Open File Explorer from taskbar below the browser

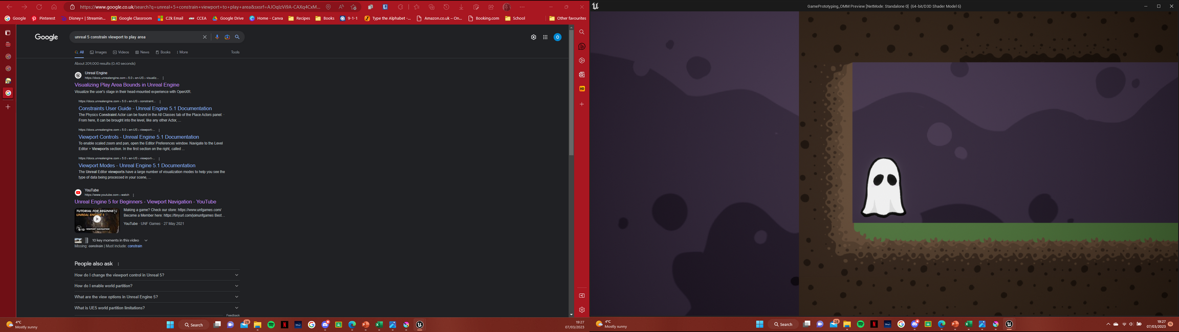coord(258,325)
